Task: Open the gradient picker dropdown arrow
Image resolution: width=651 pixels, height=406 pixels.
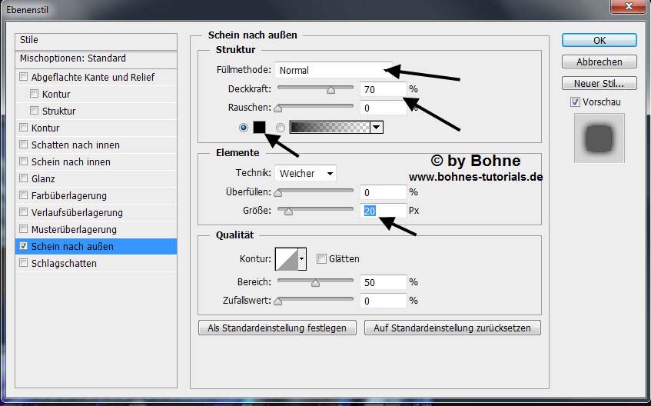Action: 376,128
